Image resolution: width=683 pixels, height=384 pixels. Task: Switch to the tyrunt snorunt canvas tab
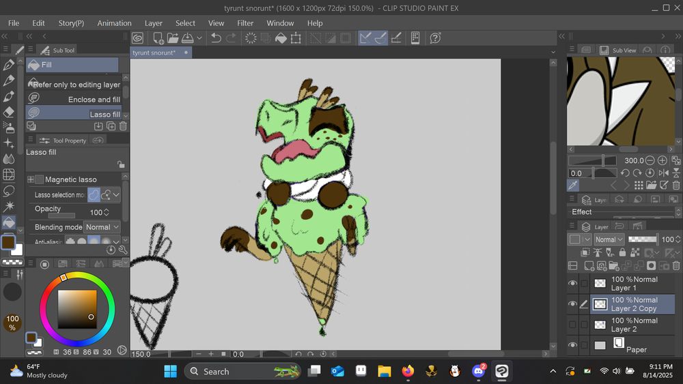[x=161, y=53]
